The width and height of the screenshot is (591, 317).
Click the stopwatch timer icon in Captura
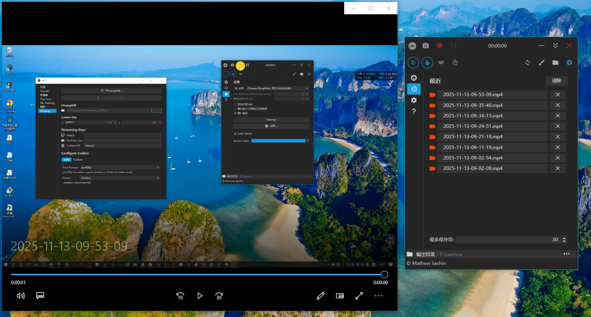(x=455, y=63)
